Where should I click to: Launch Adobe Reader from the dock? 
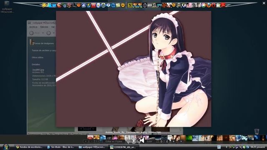(223, 5)
